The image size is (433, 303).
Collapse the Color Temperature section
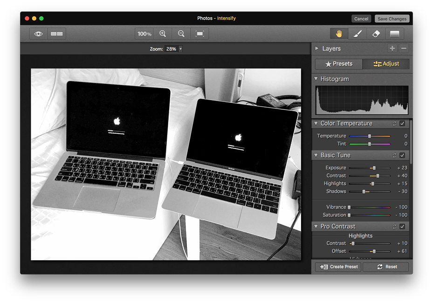pyautogui.click(x=316, y=123)
